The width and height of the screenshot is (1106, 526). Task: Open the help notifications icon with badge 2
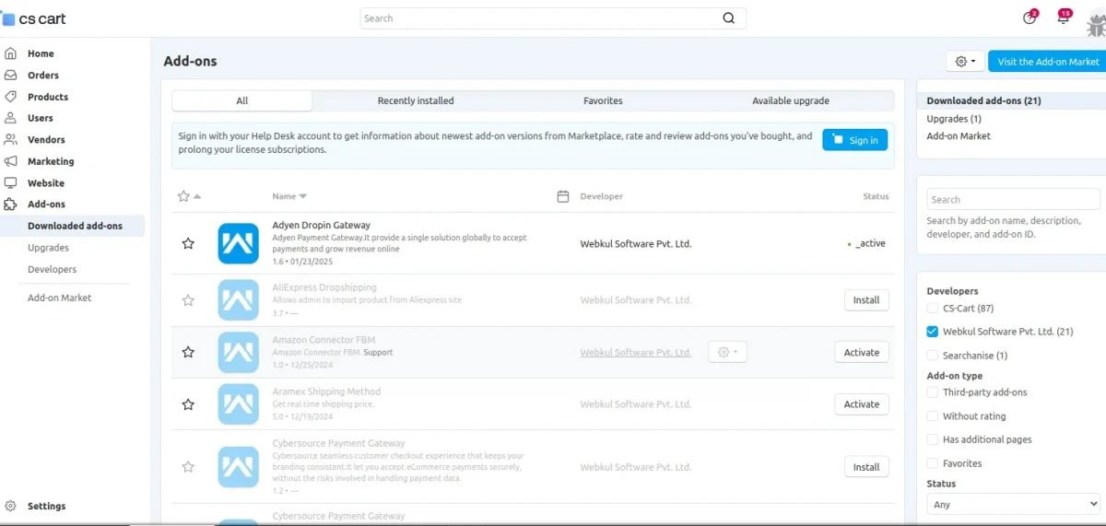1030,18
